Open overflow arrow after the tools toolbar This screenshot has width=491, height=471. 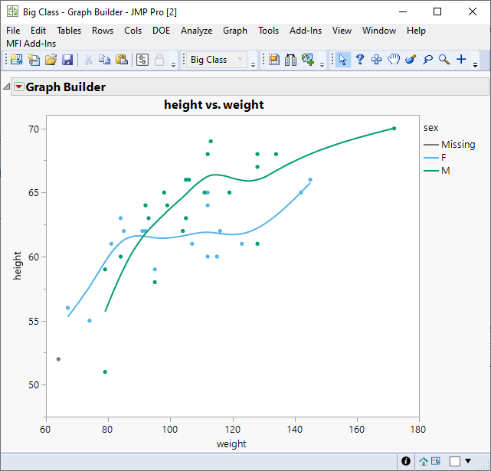[x=475, y=65]
